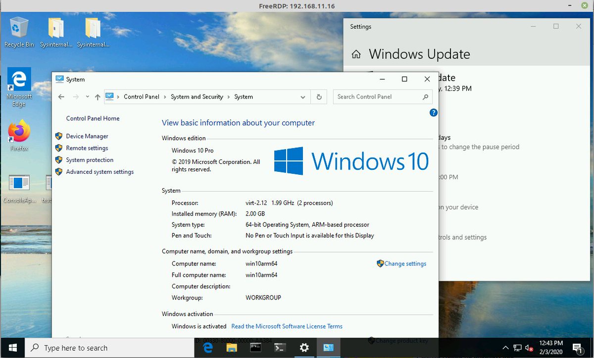
Task: Expand the chevron before Control Panel breadcrumb
Action: coord(118,97)
